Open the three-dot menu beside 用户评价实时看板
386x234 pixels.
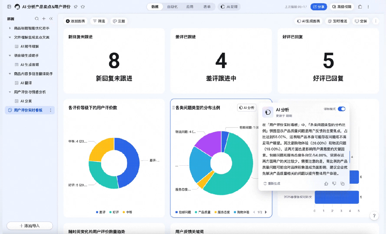[50, 110]
